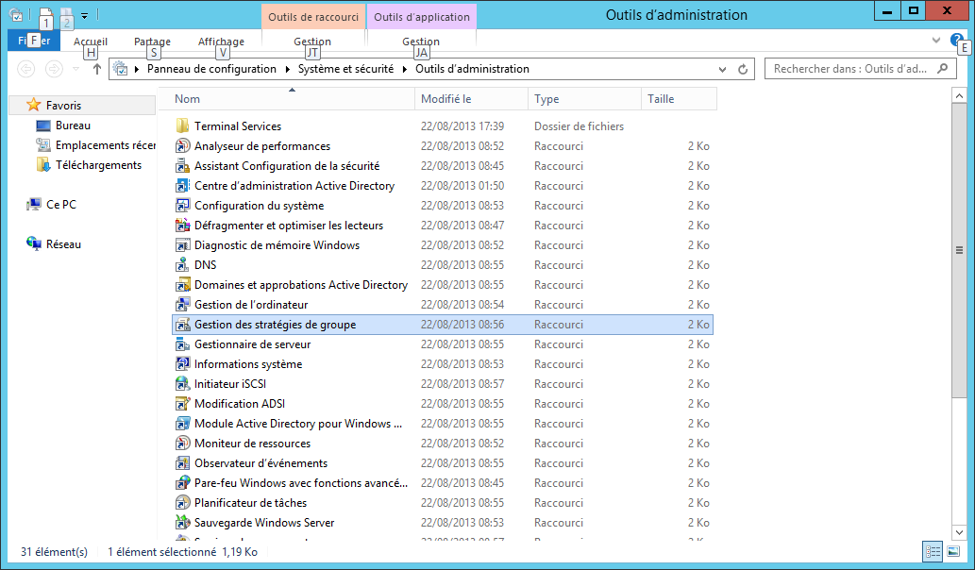Select Initiateur iSCSI icon
975x570 pixels.
[x=182, y=384]
